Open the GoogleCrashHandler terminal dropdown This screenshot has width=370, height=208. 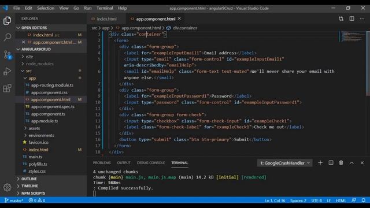click(x=285, y=163)
